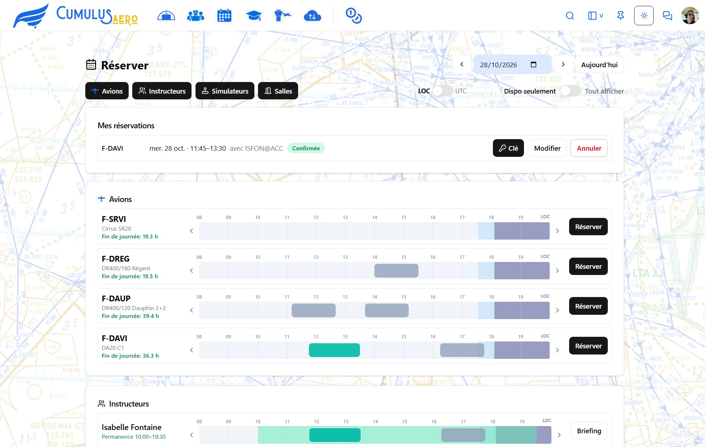Click Modifier on the F-DAVI reservation

coord(547,148)
